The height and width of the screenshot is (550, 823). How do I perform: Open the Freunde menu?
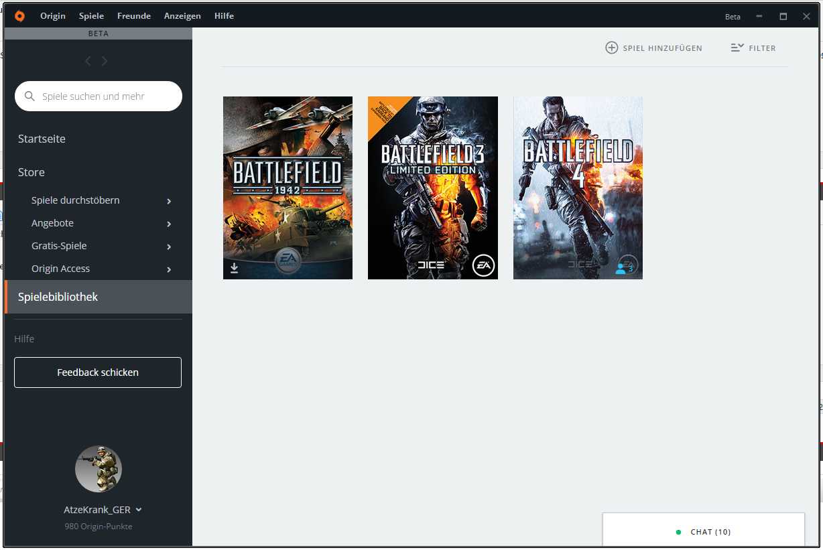tap(134, 16)
